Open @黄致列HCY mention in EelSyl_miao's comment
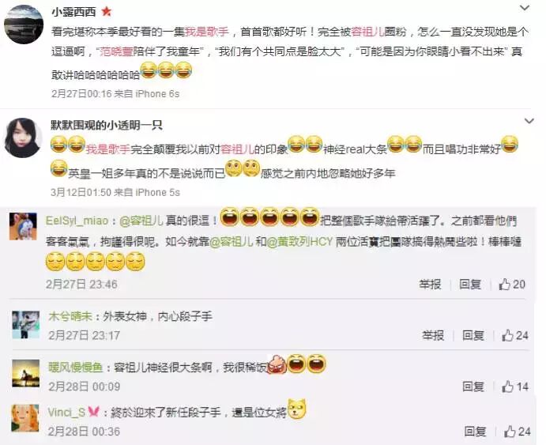This screenshot has width=546, height=445. point(299,241)
